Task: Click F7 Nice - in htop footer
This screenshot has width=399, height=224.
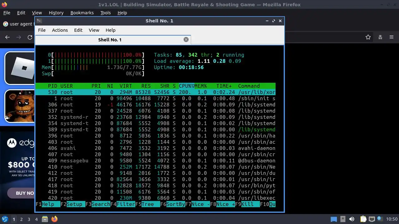Action: click(x=198, y=204)
